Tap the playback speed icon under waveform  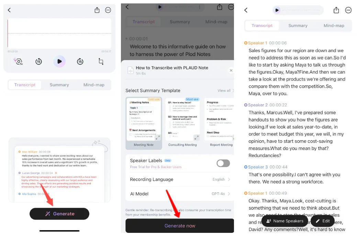click(x=18, y=61)
